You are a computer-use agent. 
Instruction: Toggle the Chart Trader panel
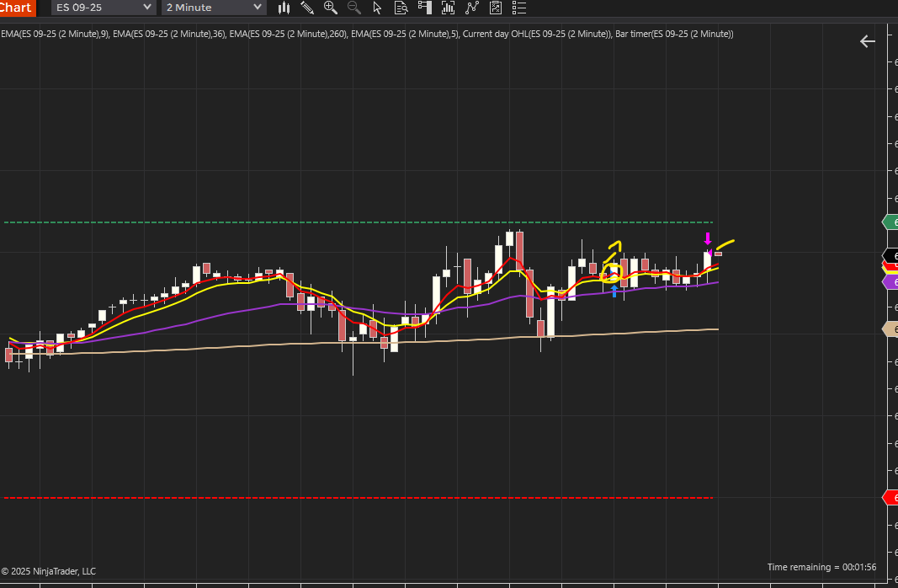pyautogui.click(x=424, y=8)
